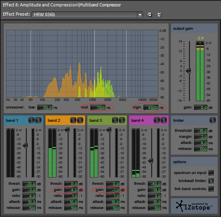Image resolution: width=221 pixels, height=217 pixels.
Task: Delete the current effect preset
Action: pos(160,14)
